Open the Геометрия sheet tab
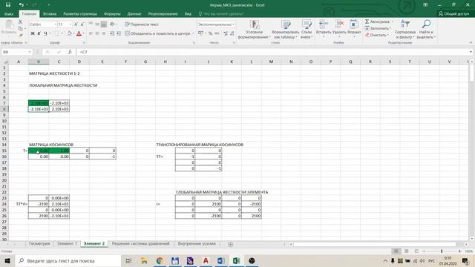This screenshot has height=267, width=475. [x=39, y=244]
